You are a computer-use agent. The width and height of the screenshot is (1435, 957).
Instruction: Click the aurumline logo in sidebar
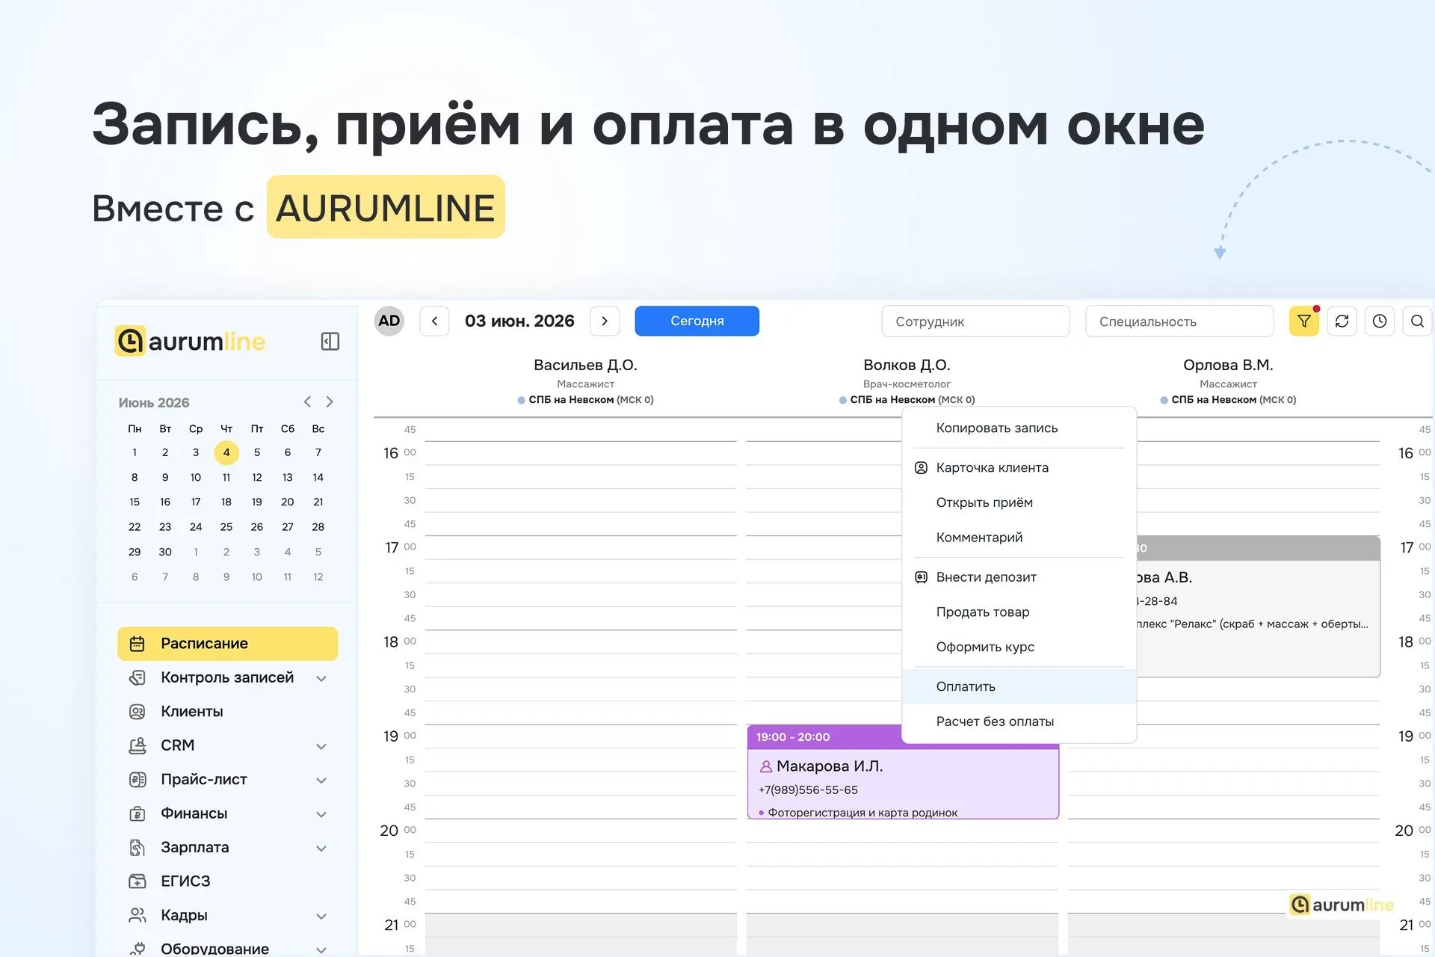pos(190,342)
